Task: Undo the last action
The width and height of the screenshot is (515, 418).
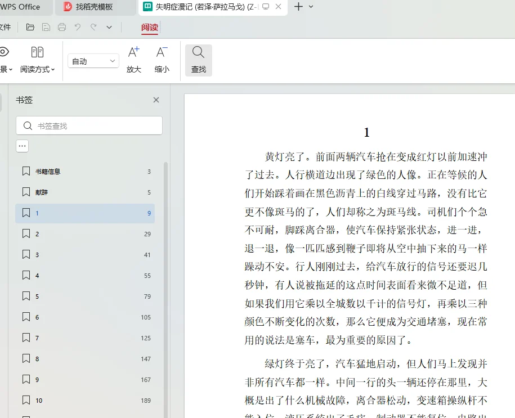Action: click(x=78, y=27)
